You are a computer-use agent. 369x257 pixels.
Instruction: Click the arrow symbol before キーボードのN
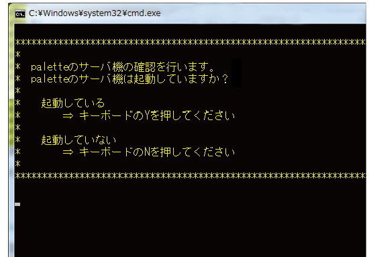tap(68, 152)
